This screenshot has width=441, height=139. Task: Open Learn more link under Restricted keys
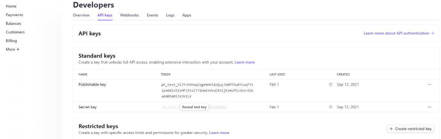coord(219,132)
